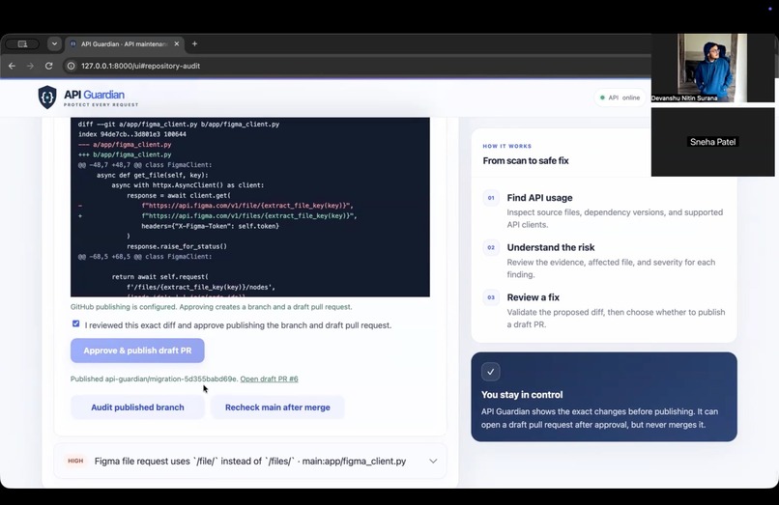This screenshot has height=505, width=779.
Task: Click the 'Understand the risk' heading
Action: pyautogui.click(x=551, y=247)
